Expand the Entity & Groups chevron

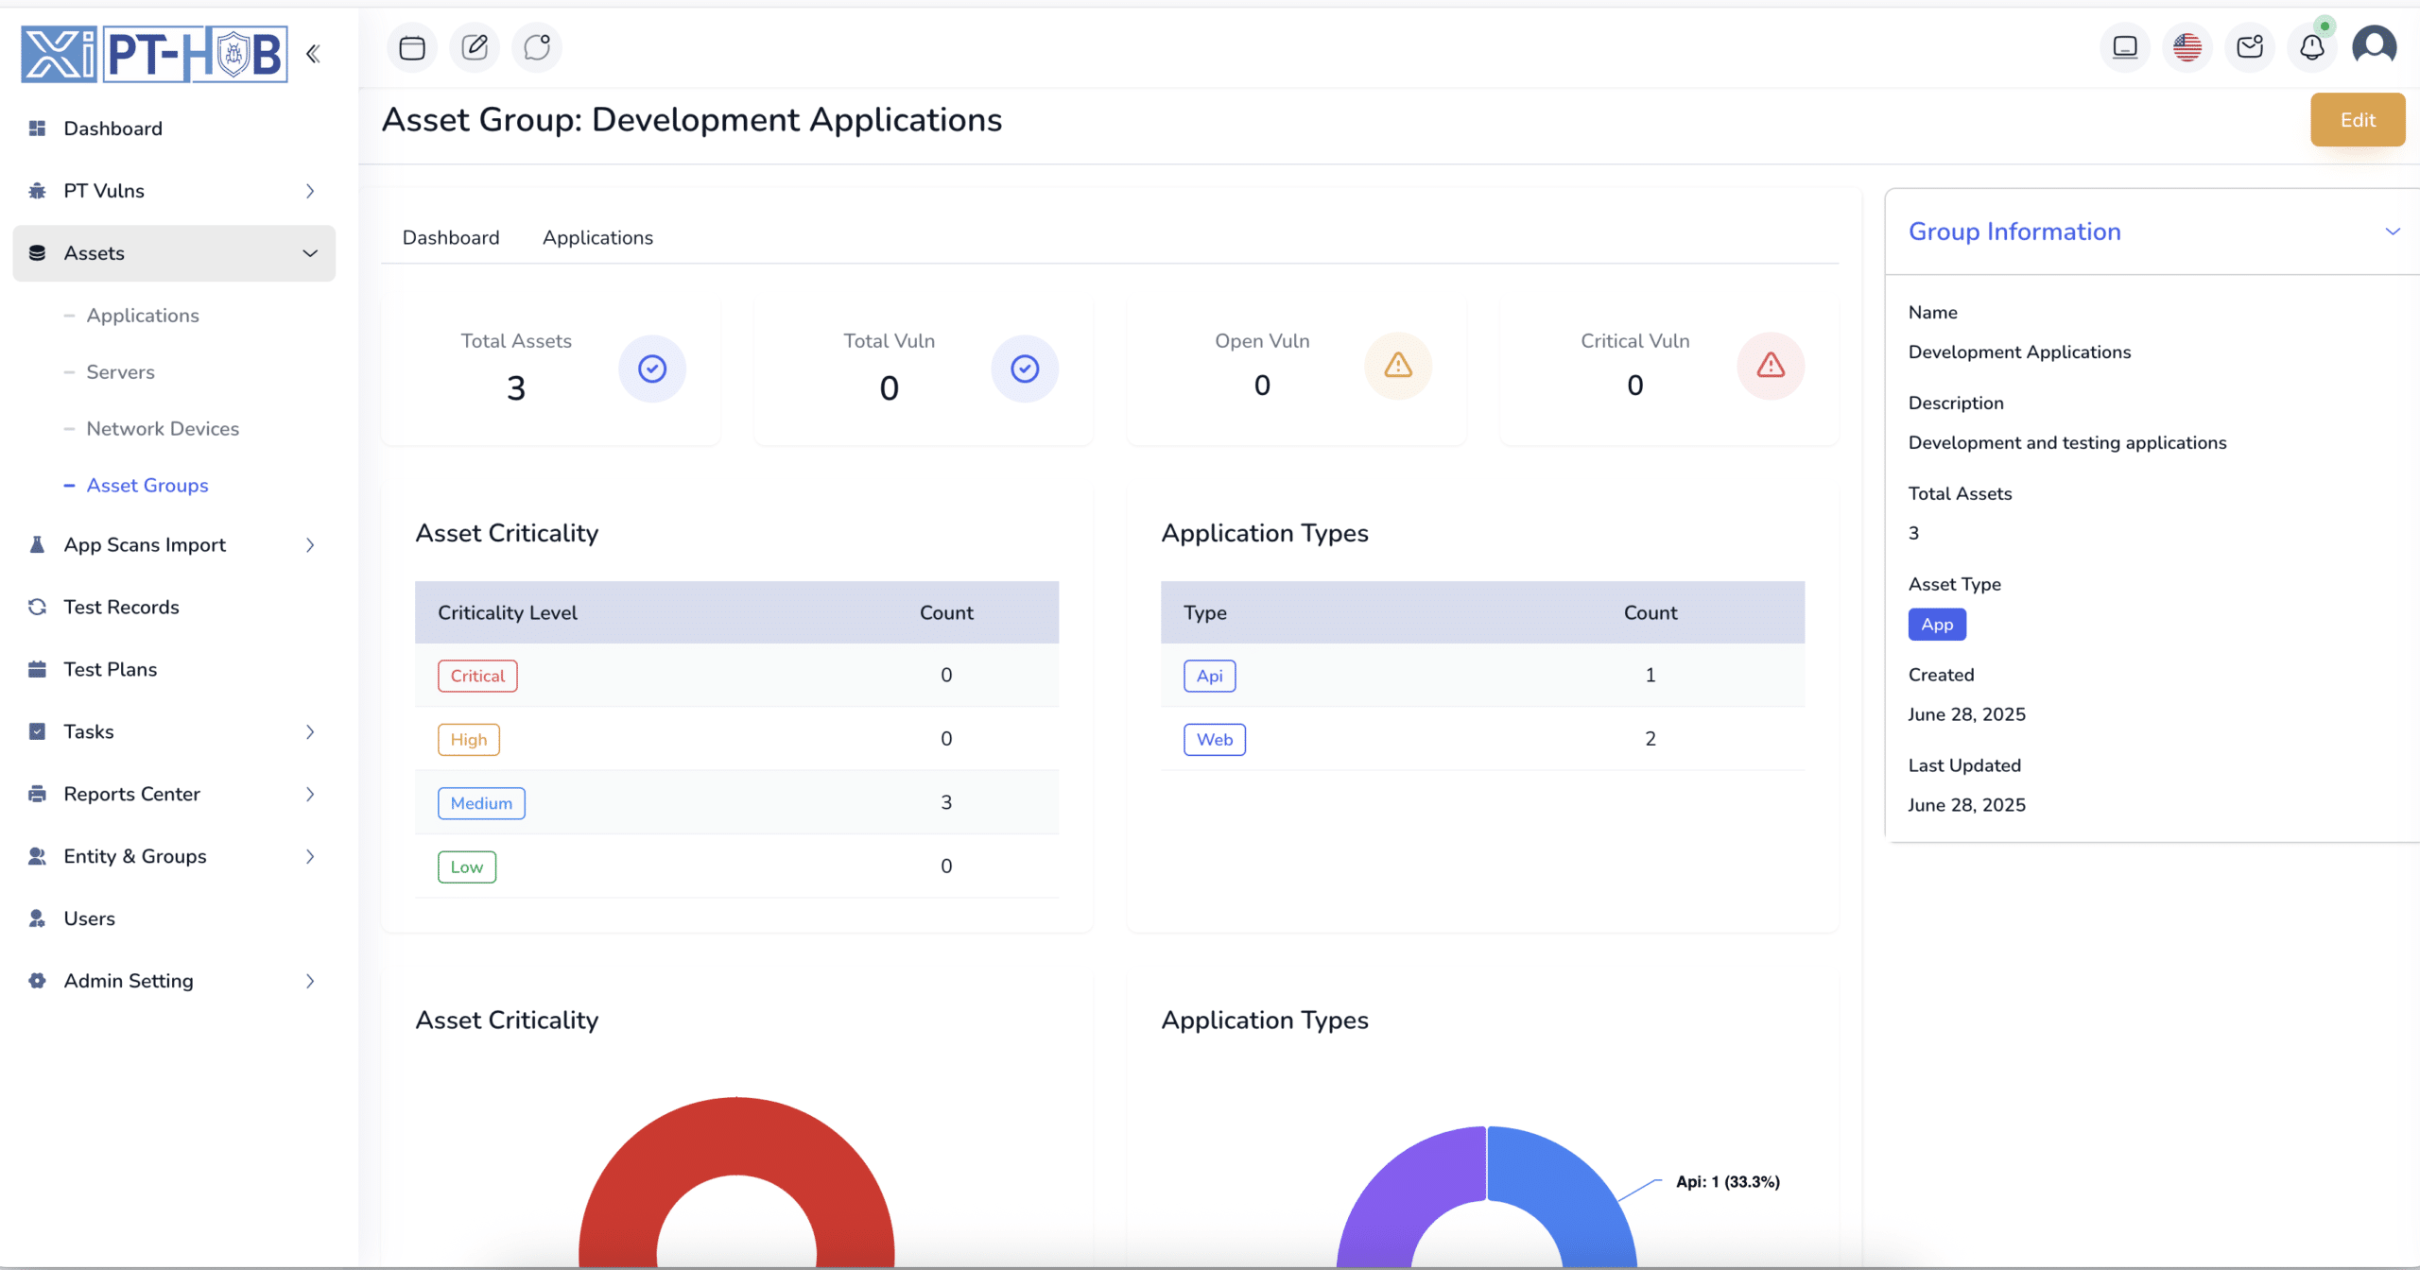point(310,856)
